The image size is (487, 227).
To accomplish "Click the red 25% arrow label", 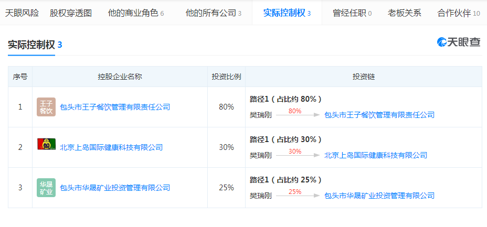I will tap(295, 191).
